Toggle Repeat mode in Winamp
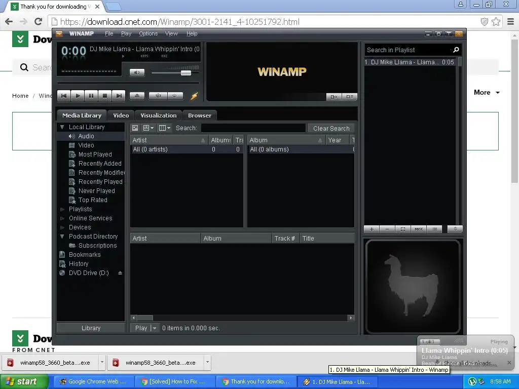 175,96
